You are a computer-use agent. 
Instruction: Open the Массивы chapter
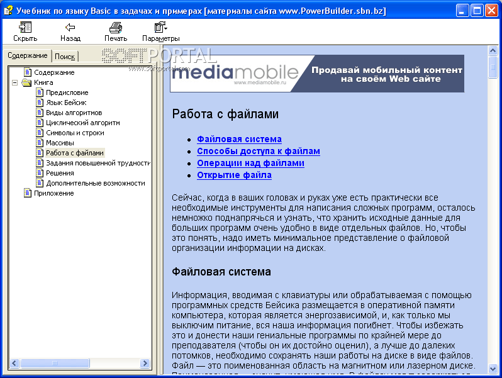60,143
